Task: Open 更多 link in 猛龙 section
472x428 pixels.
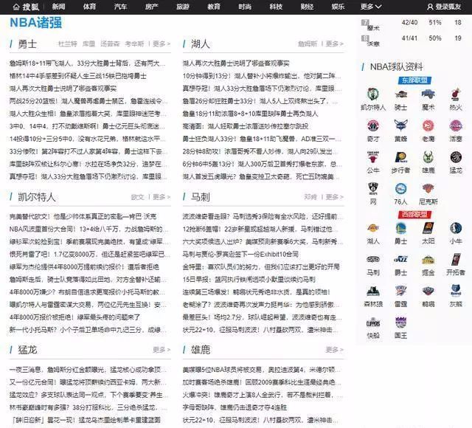Action: 162,350
